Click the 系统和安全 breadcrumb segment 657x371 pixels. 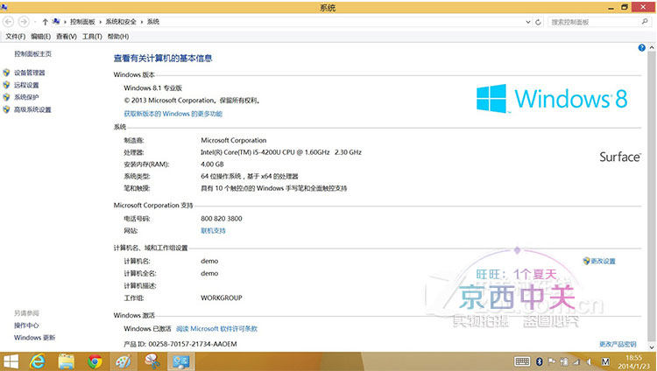[x=121, y=22]
